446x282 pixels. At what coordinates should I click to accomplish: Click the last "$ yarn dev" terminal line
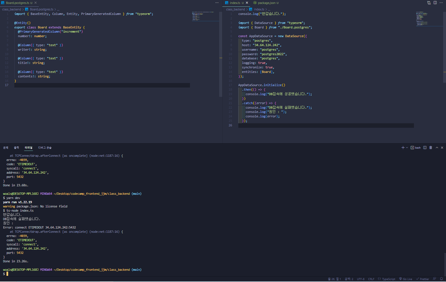coord(12,198)
